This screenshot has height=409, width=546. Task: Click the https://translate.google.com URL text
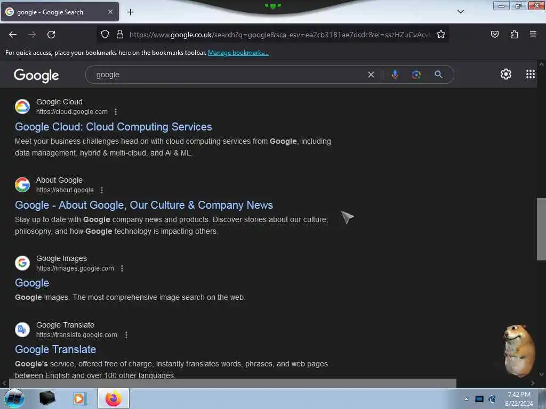77,335
